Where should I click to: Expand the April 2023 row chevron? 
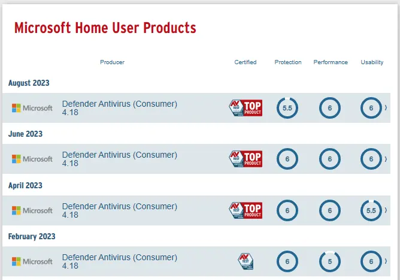pyautogui.click(x=386, y=210)
